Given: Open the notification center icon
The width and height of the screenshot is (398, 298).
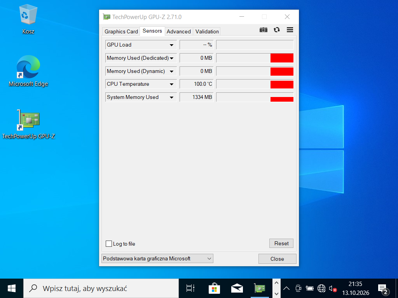Looking at the screenshot, I should click(x=383, y=289).
